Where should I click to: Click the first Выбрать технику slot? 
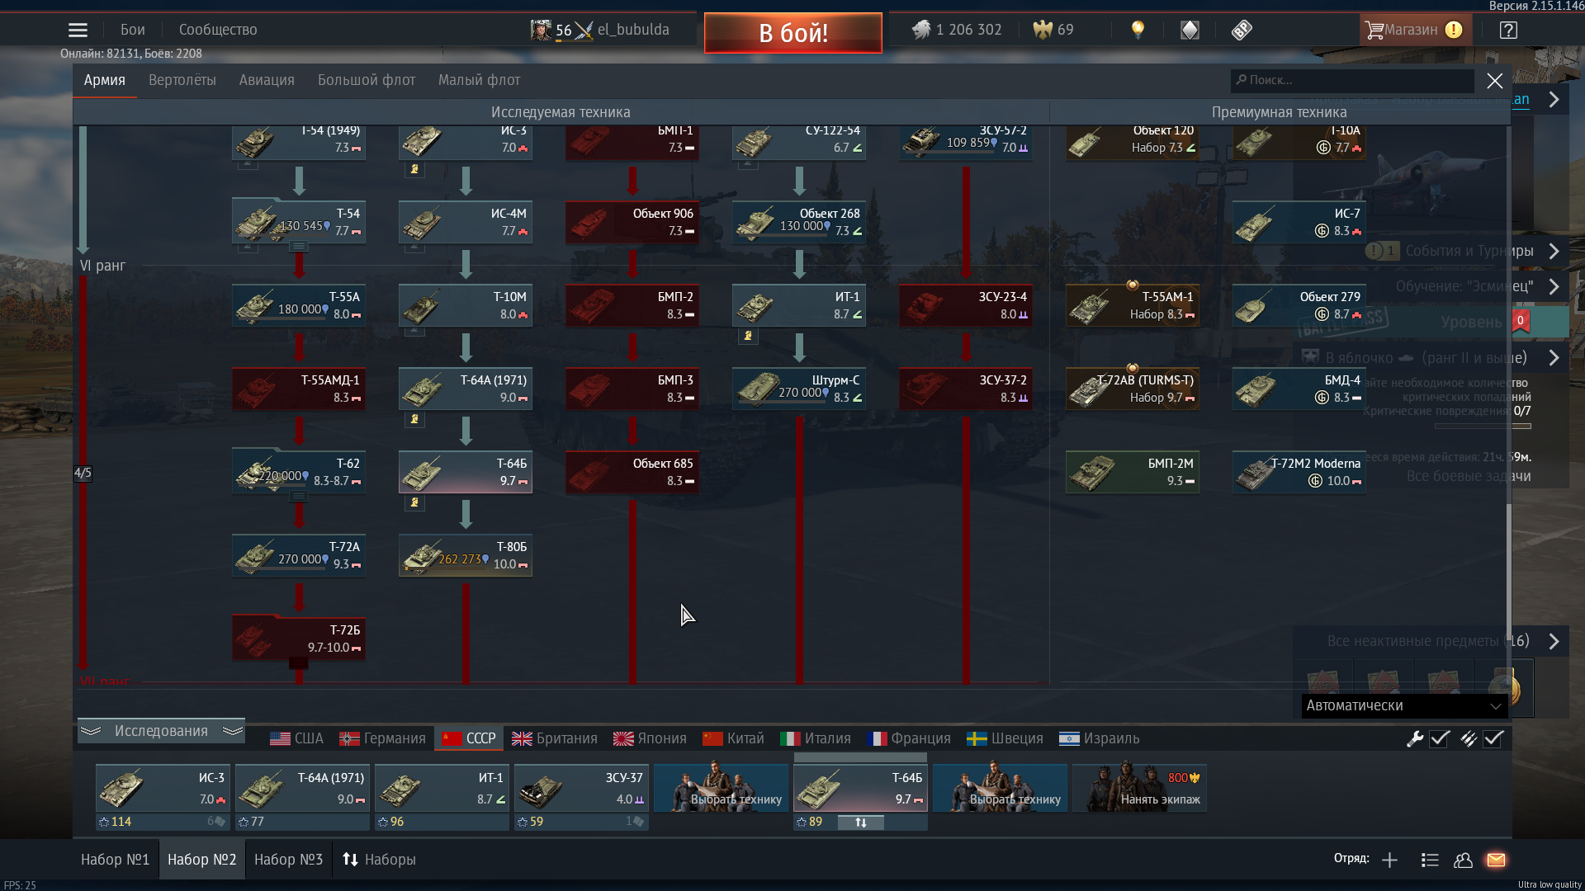[721, 788]
